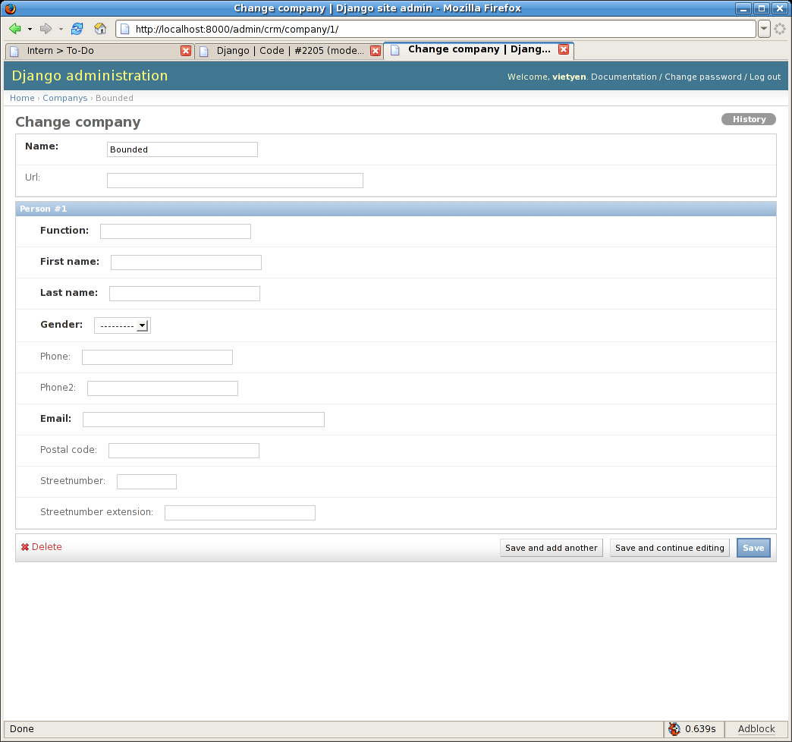Click the Phone2 input field
Image resolution: width=792 pixels, height=742 pixels.
point(162,388)
